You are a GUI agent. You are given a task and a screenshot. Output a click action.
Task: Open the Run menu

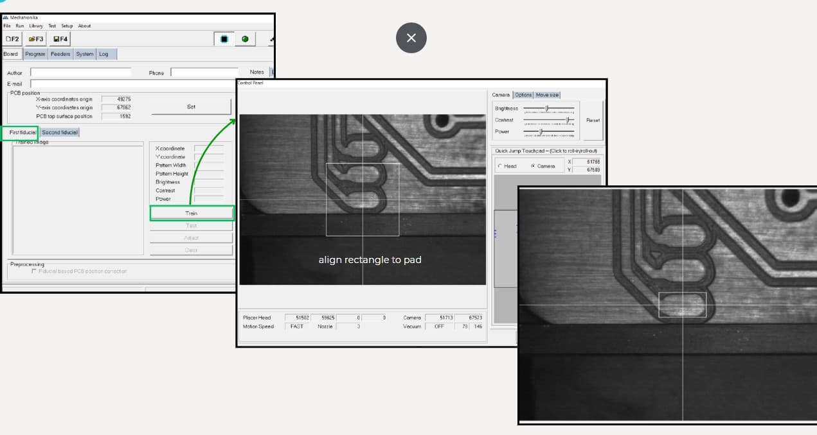(20, 26)
